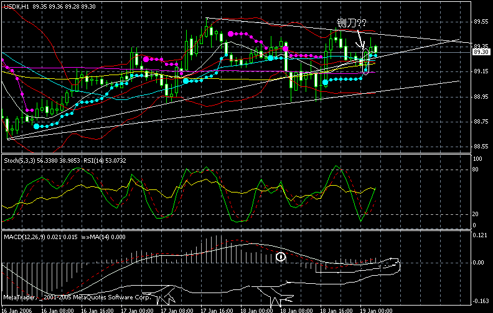The image size is (493, 313).
Task: Click the 16 Jan 2006 time label
Action: pyautogui.click(x=17, y=311)
